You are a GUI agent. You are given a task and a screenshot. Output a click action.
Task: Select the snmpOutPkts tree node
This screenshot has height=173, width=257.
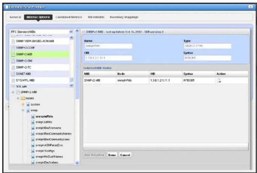44,122
